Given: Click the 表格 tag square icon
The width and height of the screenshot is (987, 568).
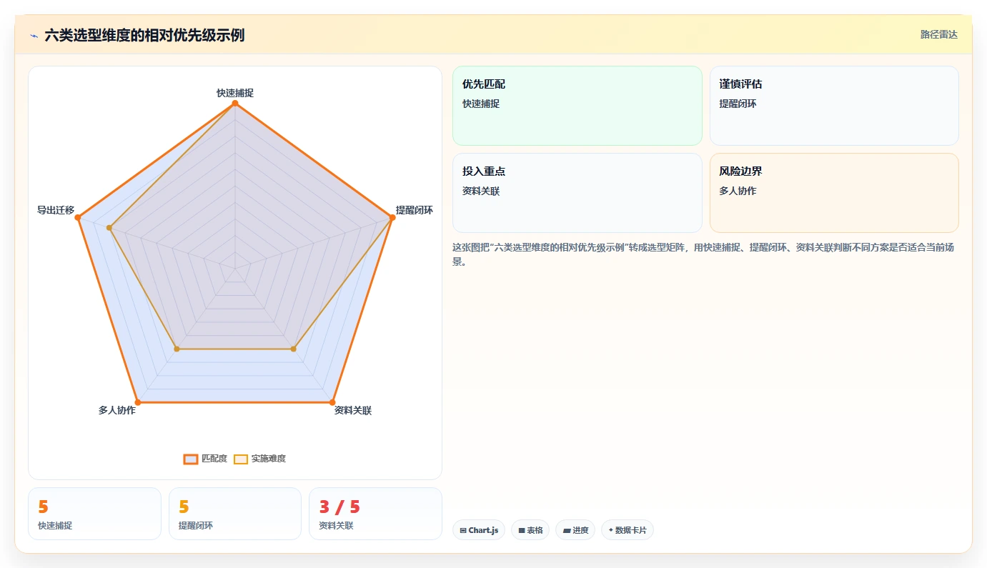Looking at the screenshot, I should 522,530.
